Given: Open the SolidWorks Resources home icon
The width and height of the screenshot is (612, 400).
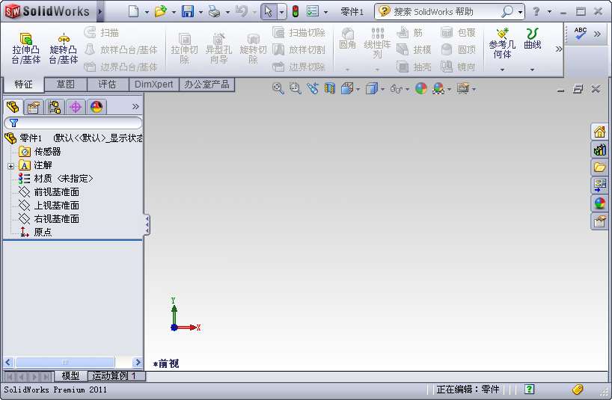Looking at the screenshot, I should point(599,132).
